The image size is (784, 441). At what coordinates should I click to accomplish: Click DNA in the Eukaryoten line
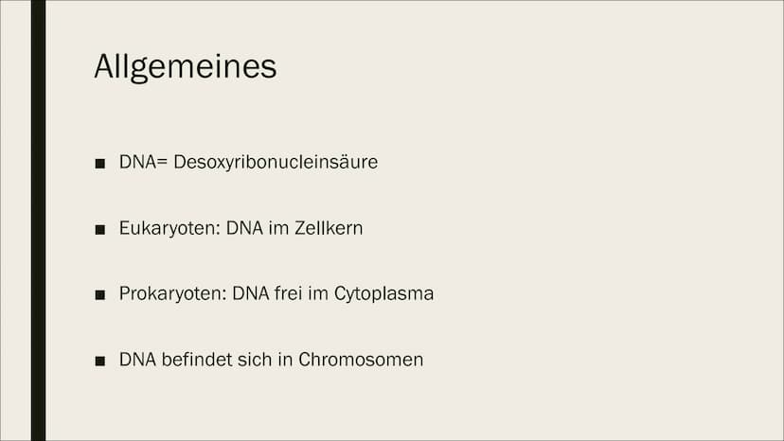pos(242,228)
